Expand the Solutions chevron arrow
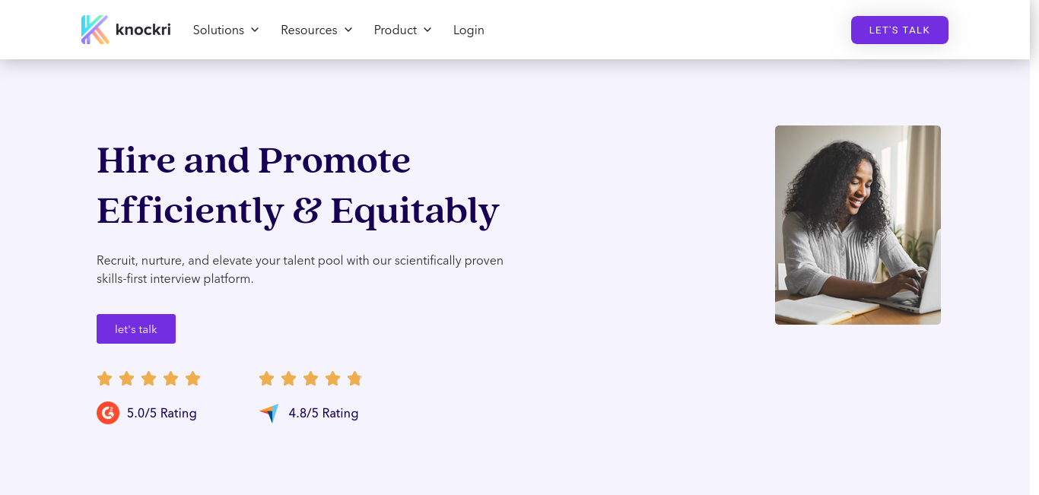Viewport: 1039px width, 495px height. tap(255, 30)
